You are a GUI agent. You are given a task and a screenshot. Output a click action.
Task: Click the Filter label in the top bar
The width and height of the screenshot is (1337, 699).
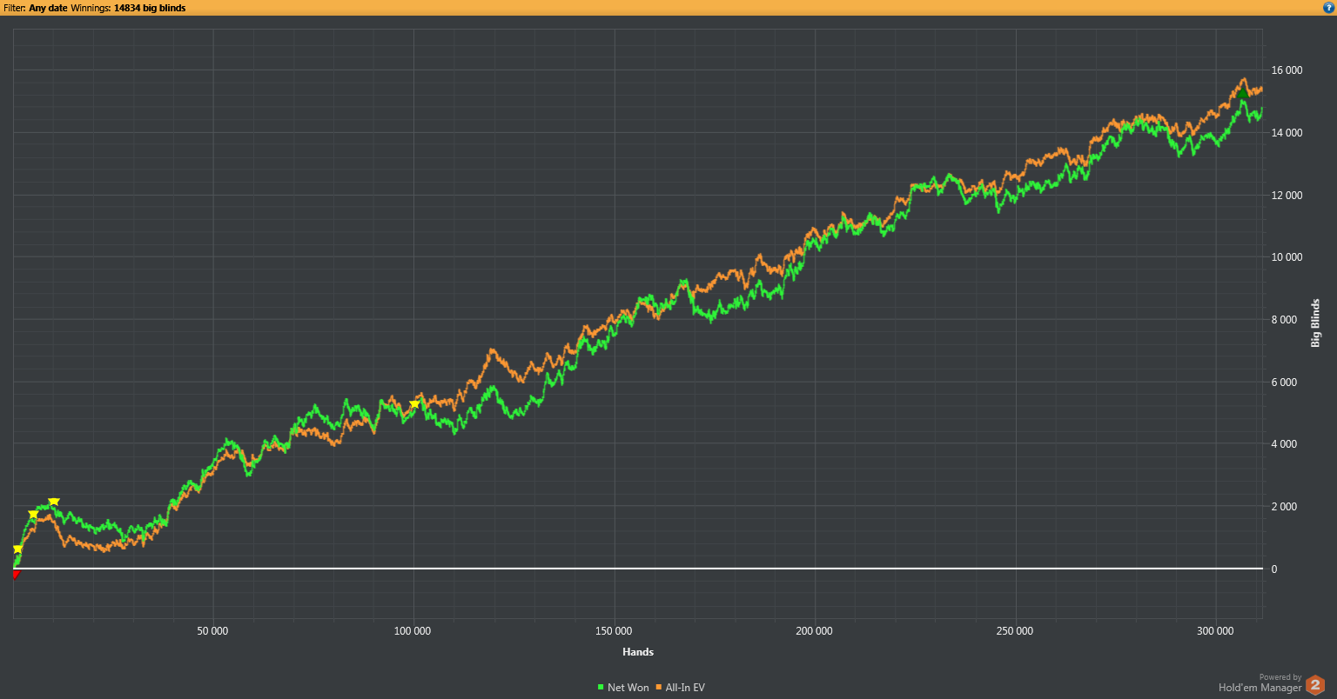(x=14, y=8)
